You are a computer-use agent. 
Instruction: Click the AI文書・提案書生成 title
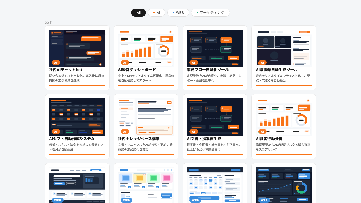[x=204, y=139]
